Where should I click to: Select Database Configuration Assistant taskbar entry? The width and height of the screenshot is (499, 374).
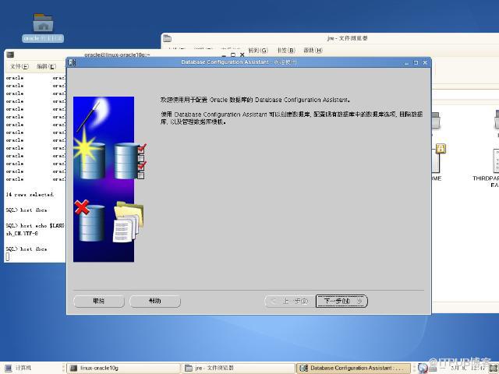coord(353,368)
